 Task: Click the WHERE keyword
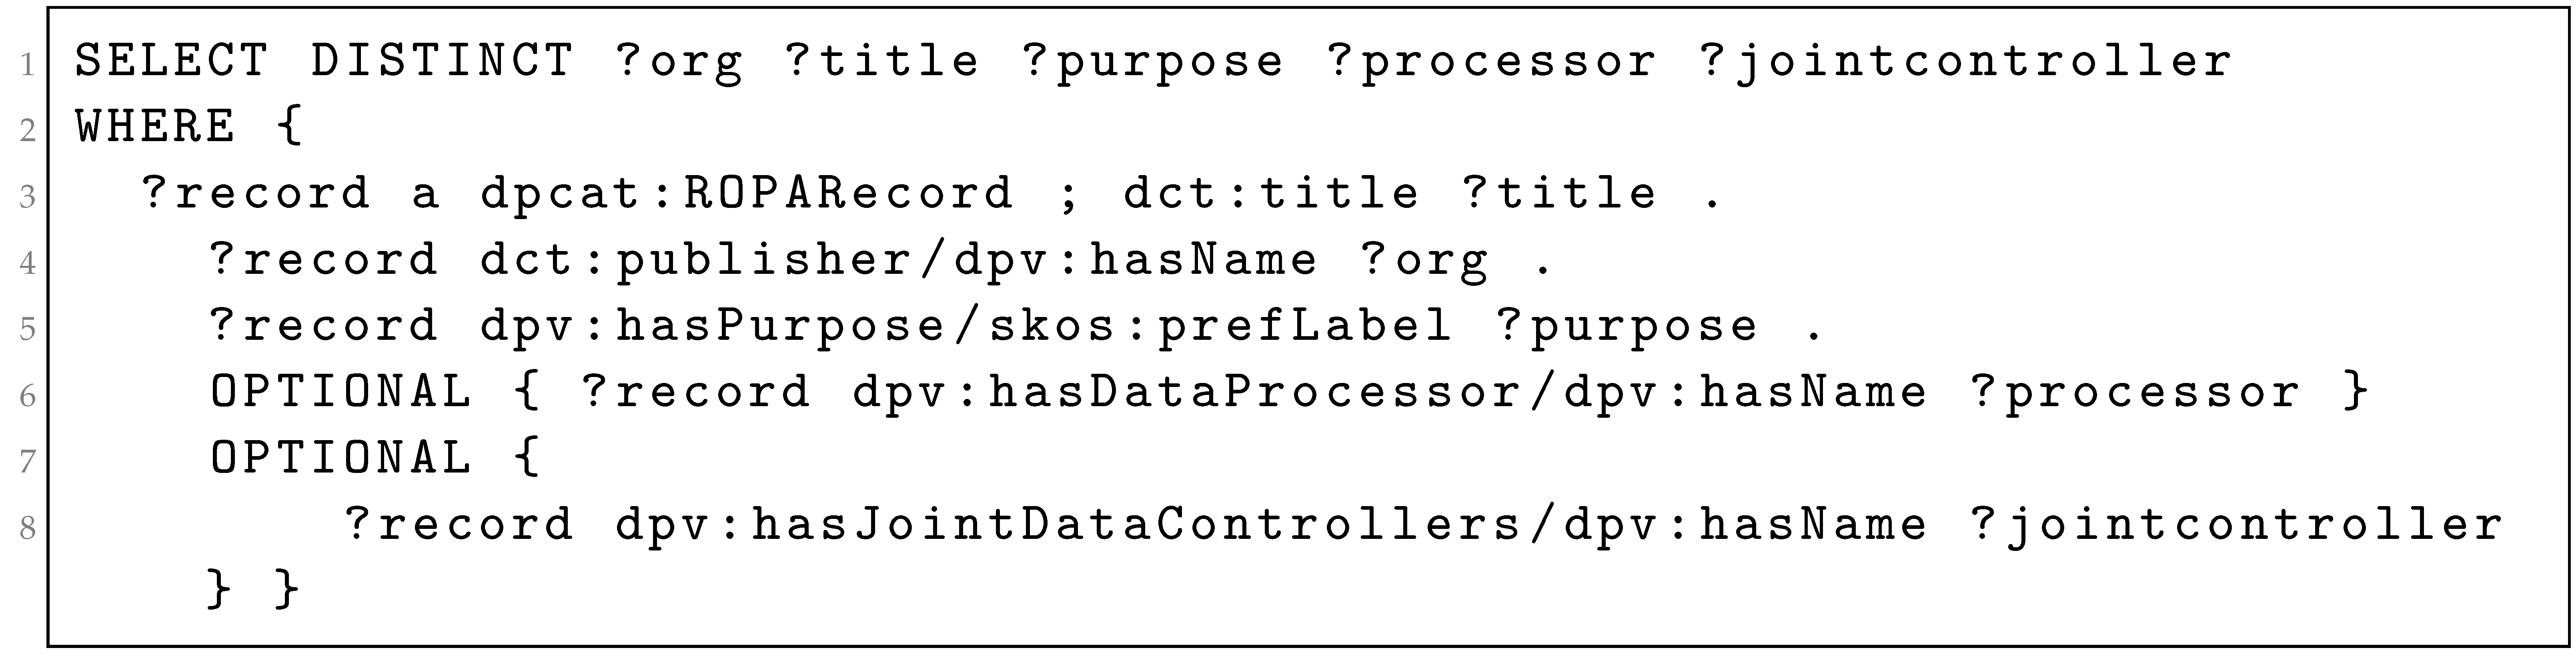(x=155, y=127)
